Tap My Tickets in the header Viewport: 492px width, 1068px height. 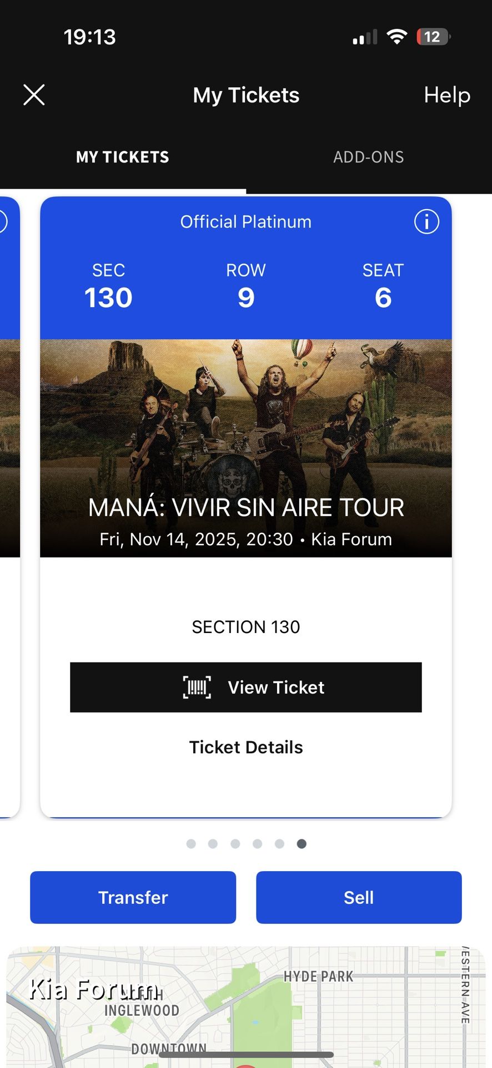pyautogui.click(x=245, y=95)
